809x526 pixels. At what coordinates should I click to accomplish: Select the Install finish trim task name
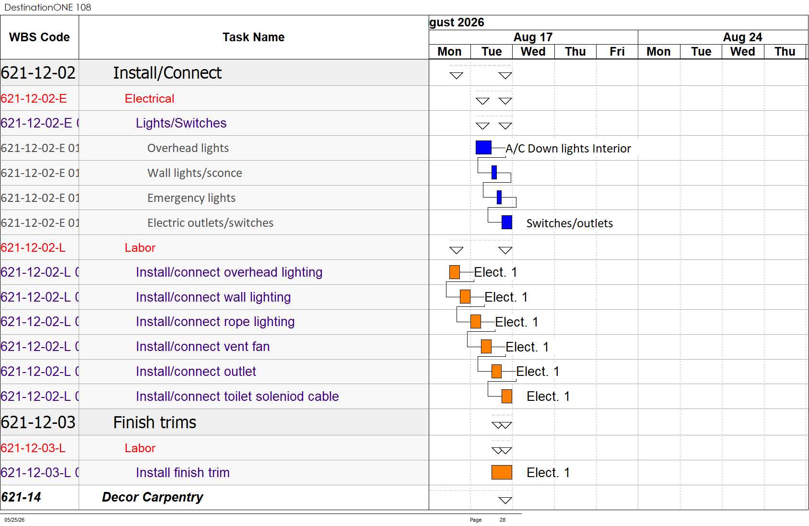click(x=183, y=473)
